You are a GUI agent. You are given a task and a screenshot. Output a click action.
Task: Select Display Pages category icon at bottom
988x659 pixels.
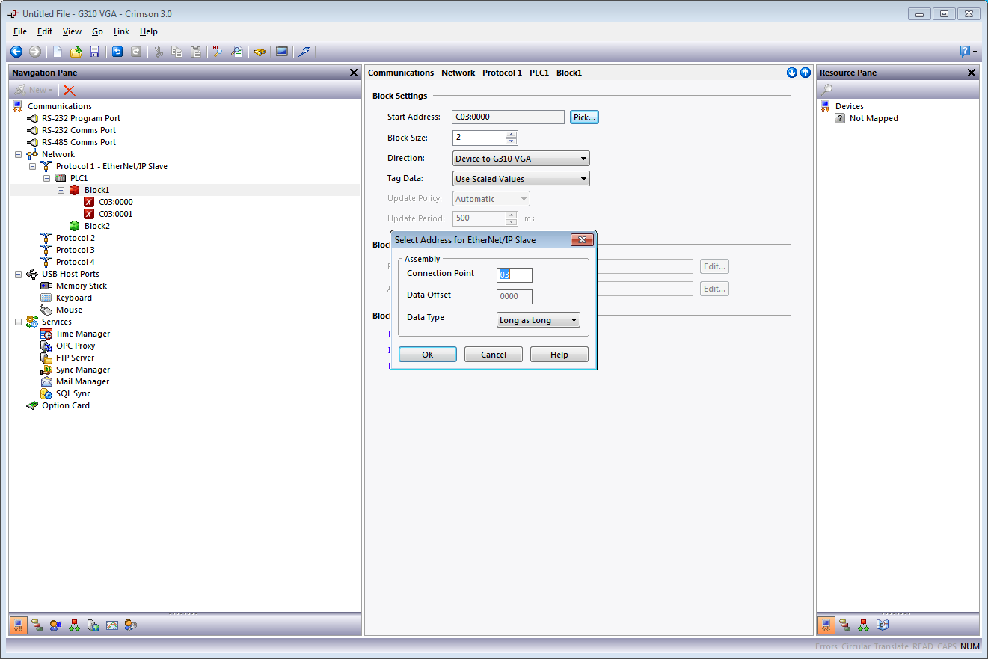point(55,625)
